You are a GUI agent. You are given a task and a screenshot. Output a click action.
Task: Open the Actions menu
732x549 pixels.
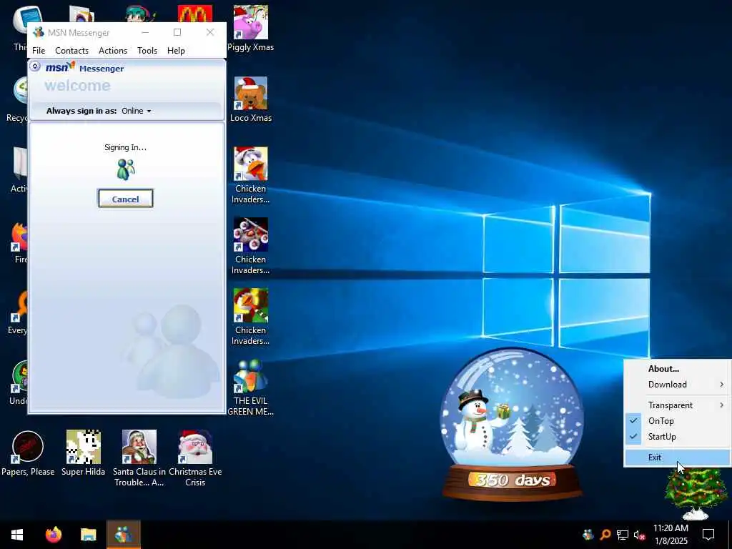pos(113,51)
